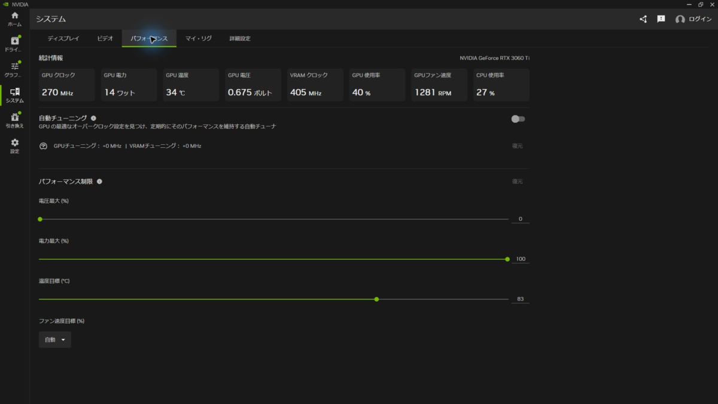Open the feedback notification icon in the header
Screen dimensions: 718x404
click(x=661, y=19)
